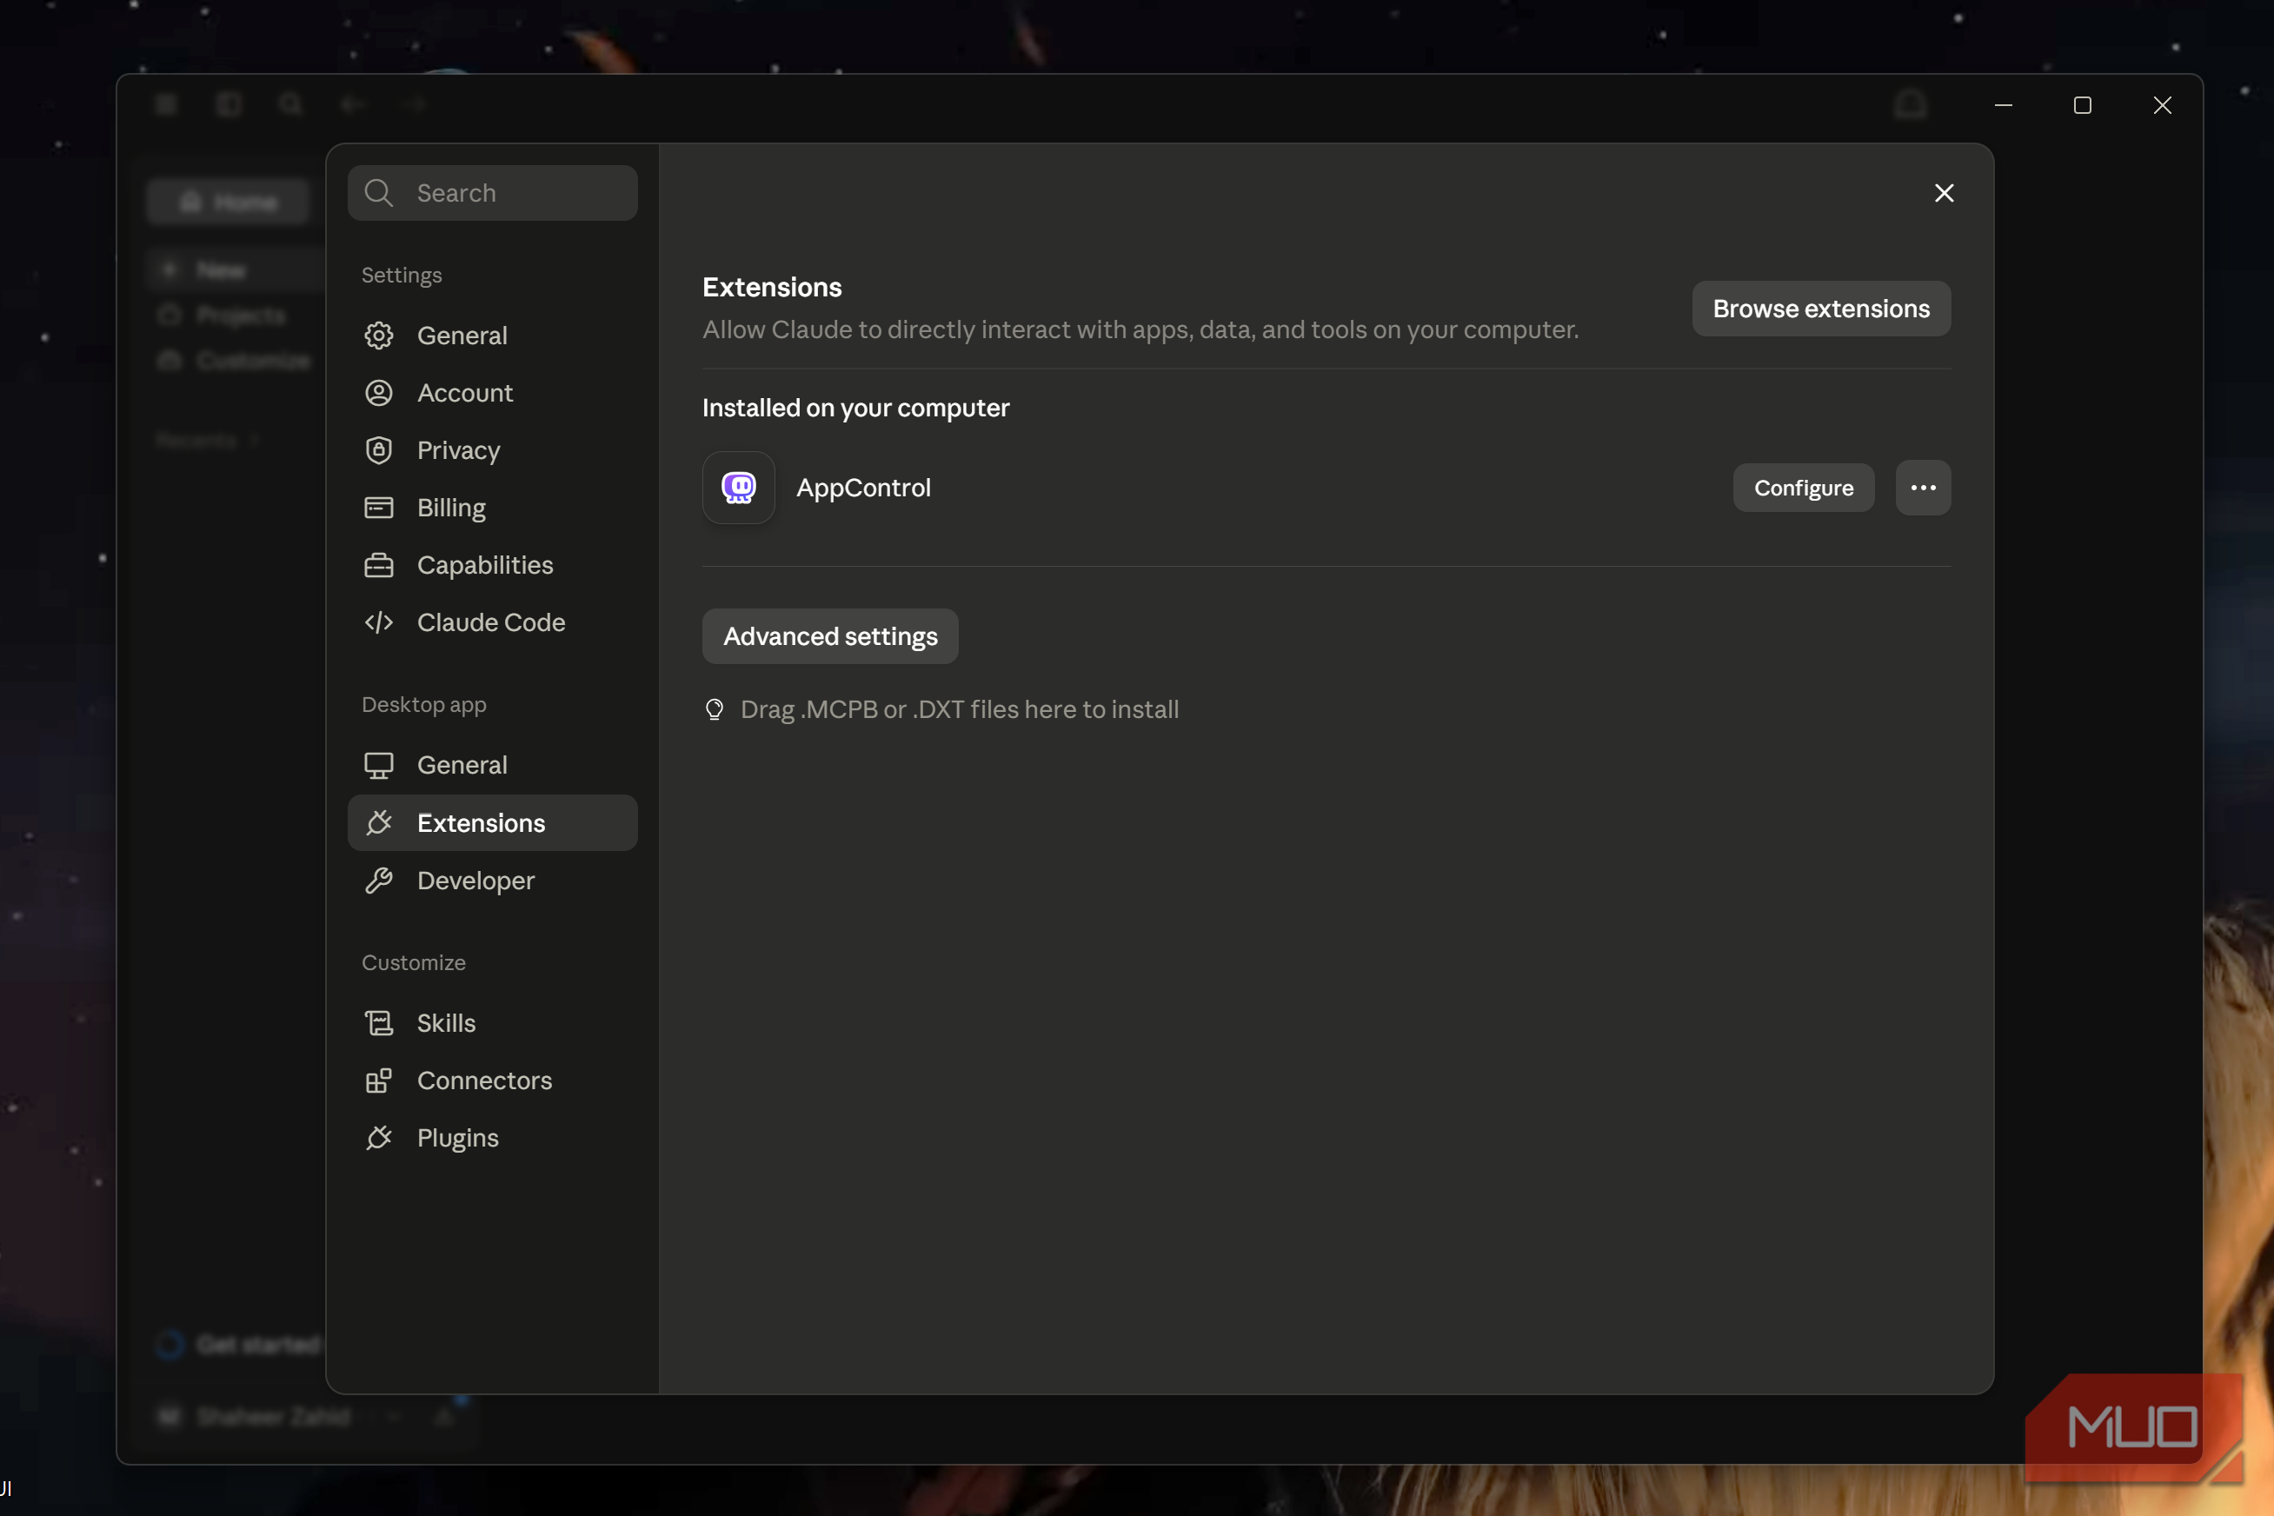This screenshot has width=2274, height=1516.
Task: Click the monitor icon beside Desktop General
Action: click(378, 765)
